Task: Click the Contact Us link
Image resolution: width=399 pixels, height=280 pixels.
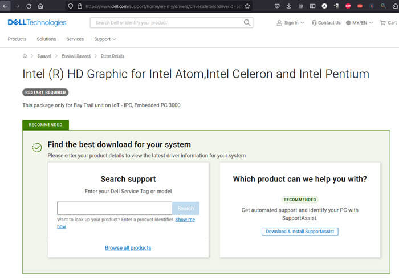Action: (326, 23)
